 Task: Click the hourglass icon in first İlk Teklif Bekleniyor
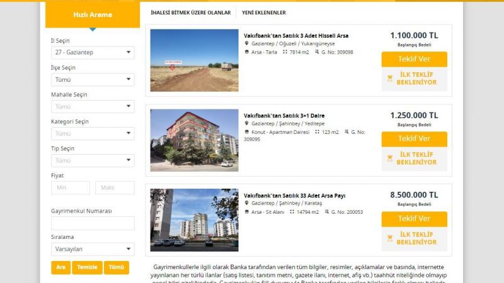point(390,78)
